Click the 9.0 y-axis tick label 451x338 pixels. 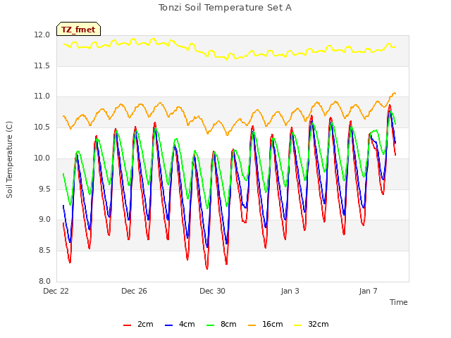click(x=44, y=220)
